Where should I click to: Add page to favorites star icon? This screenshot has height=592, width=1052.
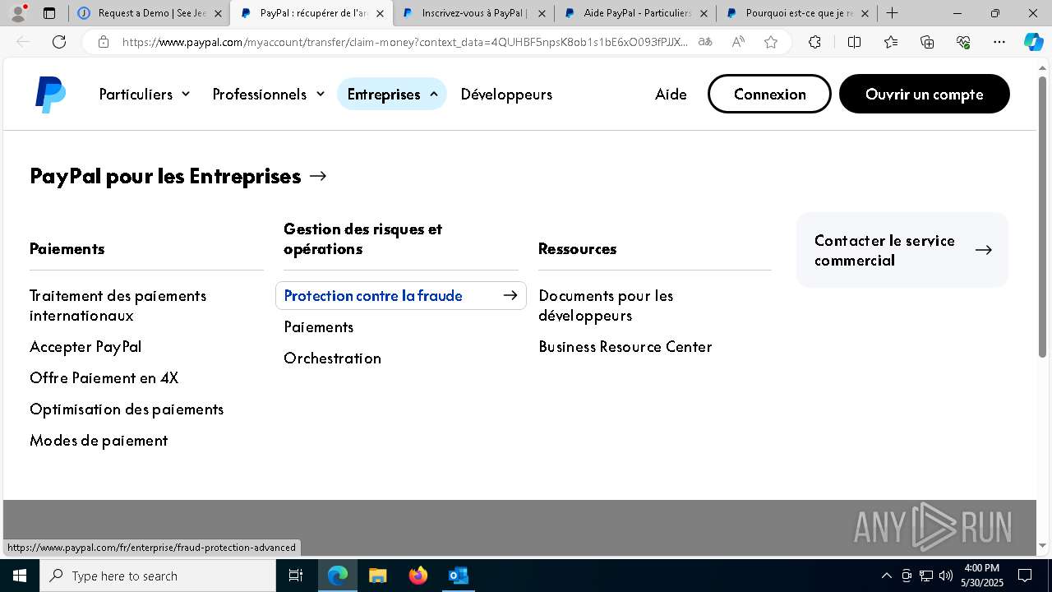pyautogui.click(x=771, y=42)
